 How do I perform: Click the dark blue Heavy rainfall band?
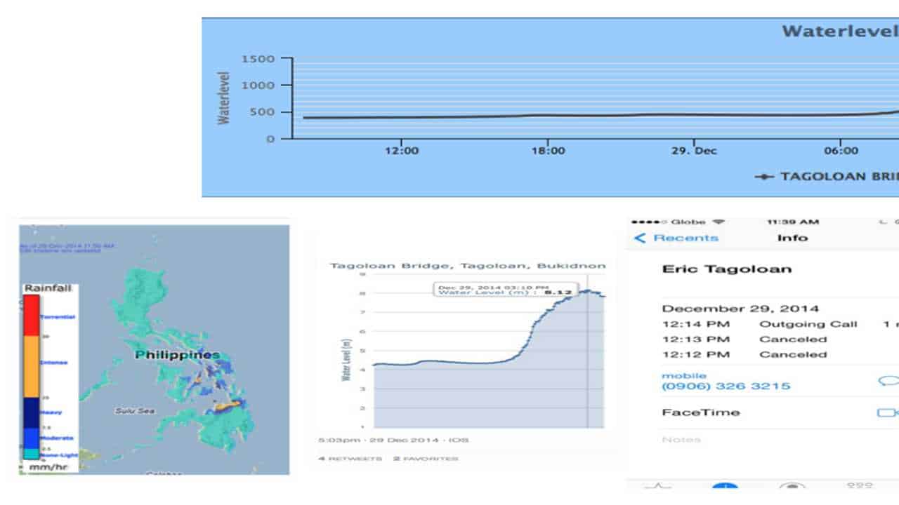click(x=31, y=412)
